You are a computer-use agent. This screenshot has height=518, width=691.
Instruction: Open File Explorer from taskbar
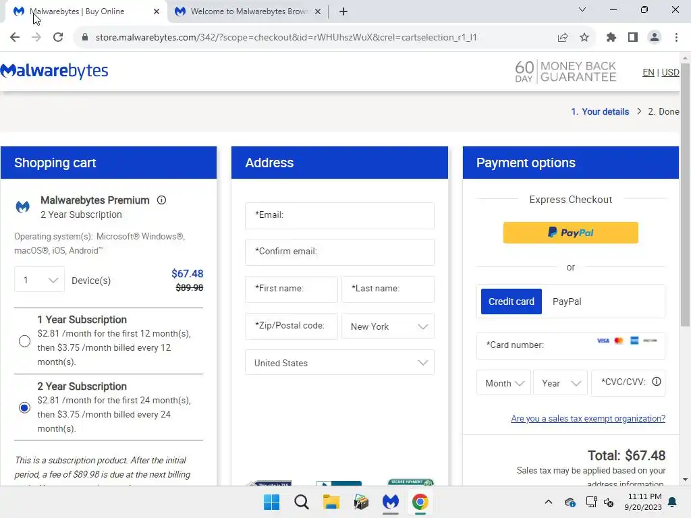[331, 502]
